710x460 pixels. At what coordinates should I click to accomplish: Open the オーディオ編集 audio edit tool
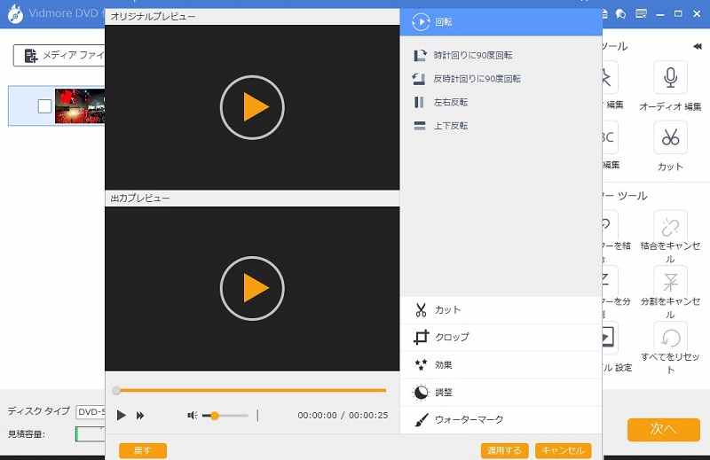(670, 87)
